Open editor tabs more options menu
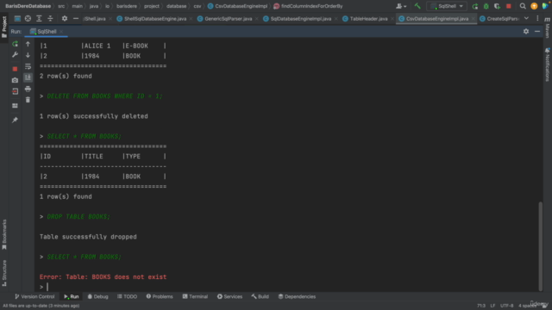The image size is (552, 310). pos(537,18)
